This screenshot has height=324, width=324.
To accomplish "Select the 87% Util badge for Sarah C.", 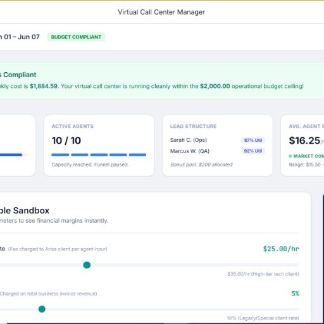I will [x=253, y=140].
